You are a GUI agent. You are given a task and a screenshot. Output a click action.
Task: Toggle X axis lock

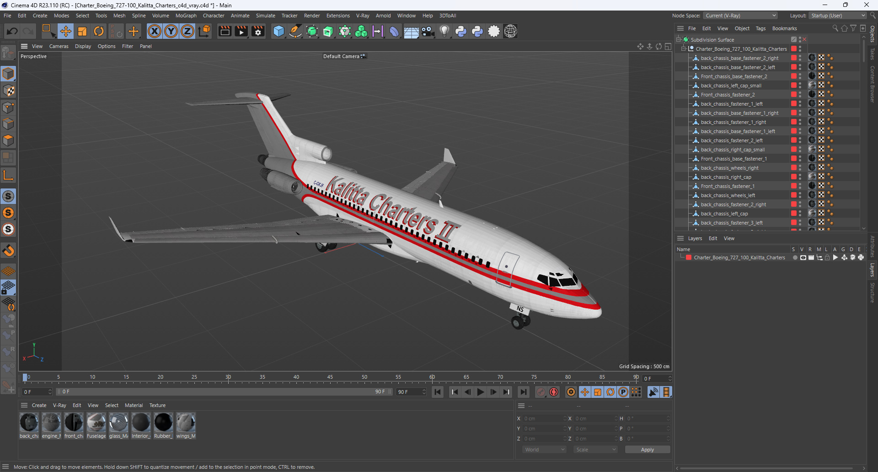pyautogui.click(x=155, y=31)
